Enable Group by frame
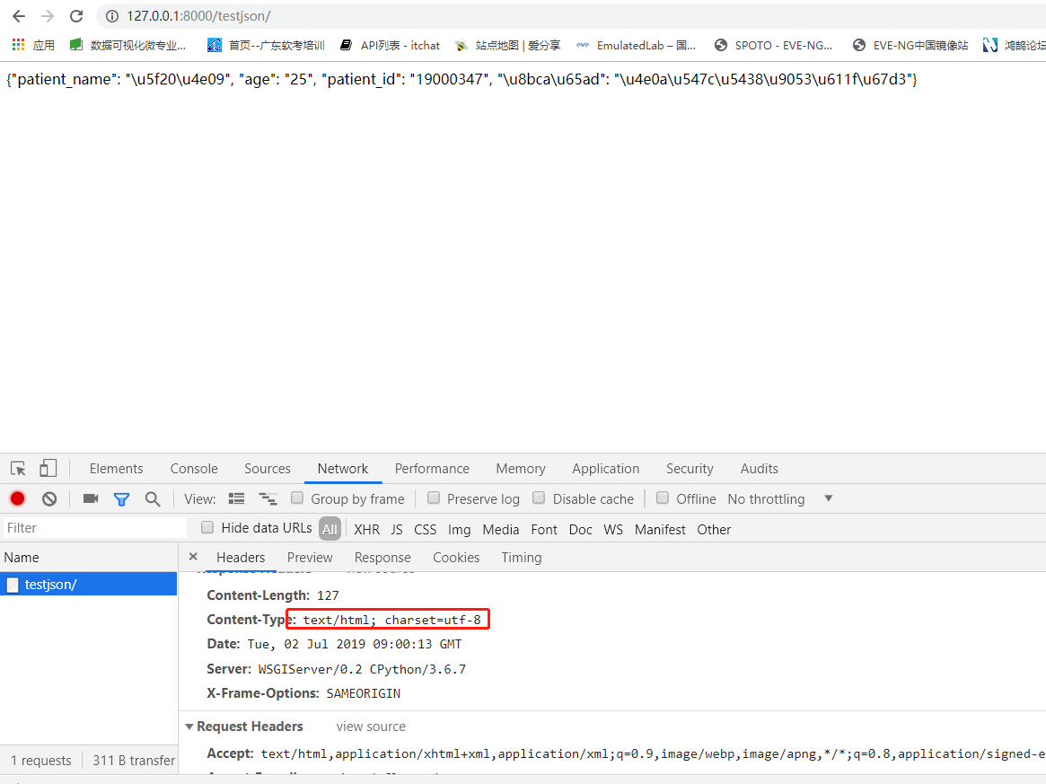Screen dimensions: 1046x784 (297, 498)
